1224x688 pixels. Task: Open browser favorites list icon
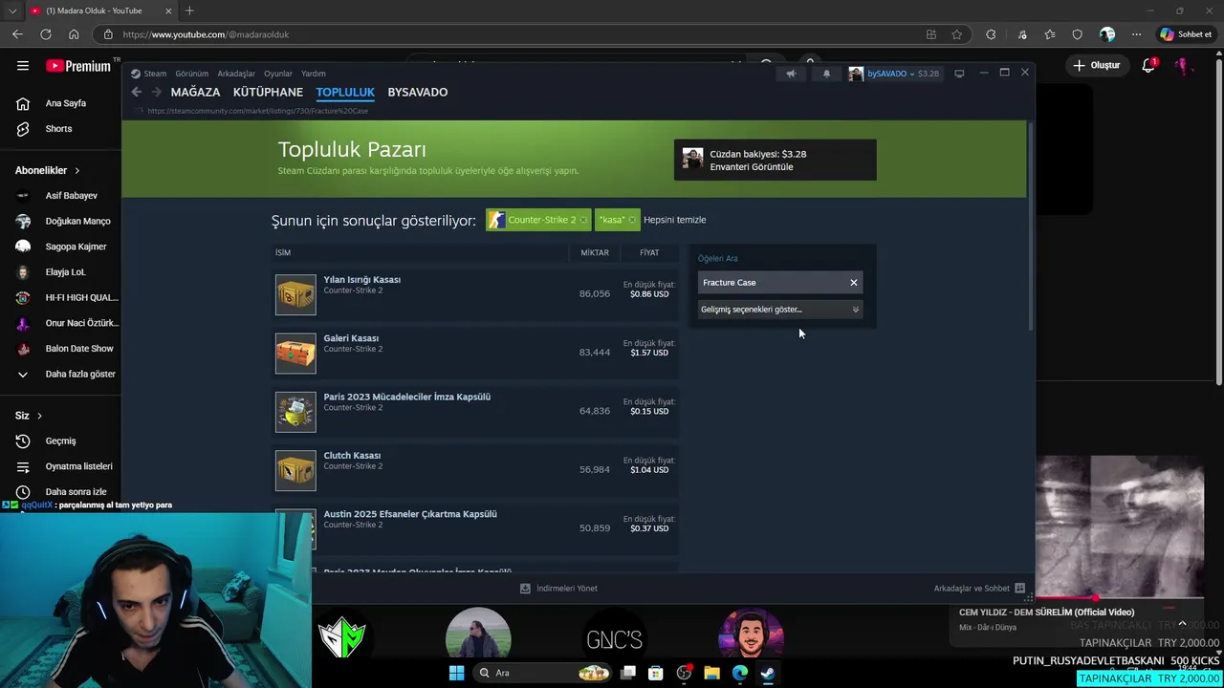pyautogui.click(x=1050, y=34)
